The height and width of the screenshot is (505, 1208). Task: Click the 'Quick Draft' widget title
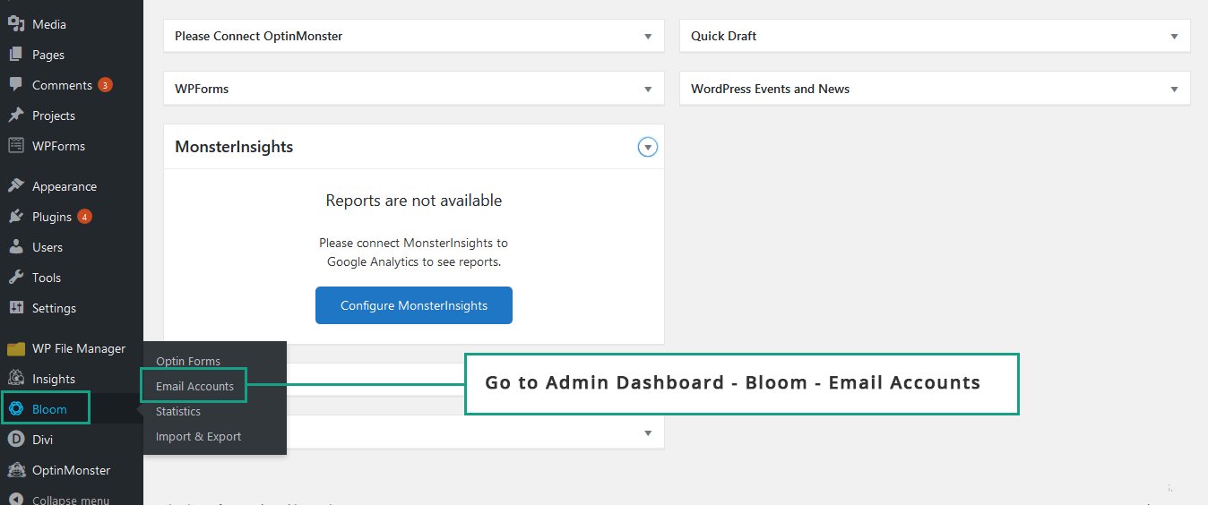tap(724, 37)
